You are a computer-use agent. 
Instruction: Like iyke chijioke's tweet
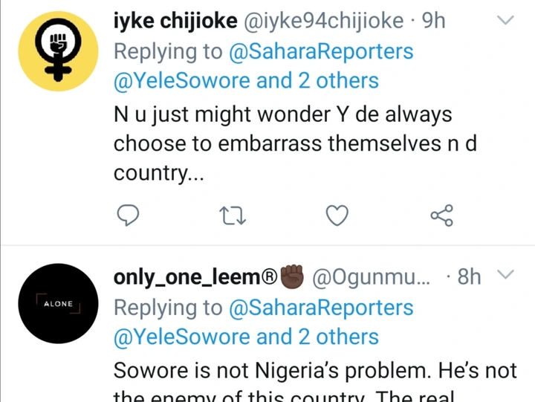pyautogui.click(x=337, y=216)
